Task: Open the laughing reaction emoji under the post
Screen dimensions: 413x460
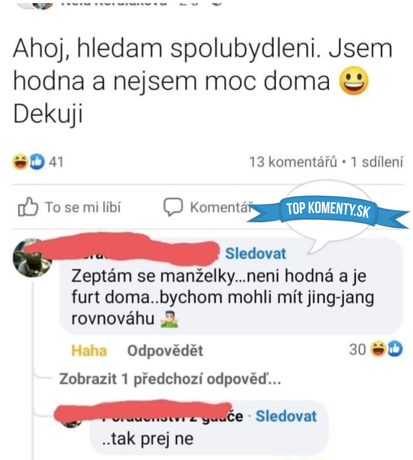Action: pyautogui.click(x=20, y=162)
